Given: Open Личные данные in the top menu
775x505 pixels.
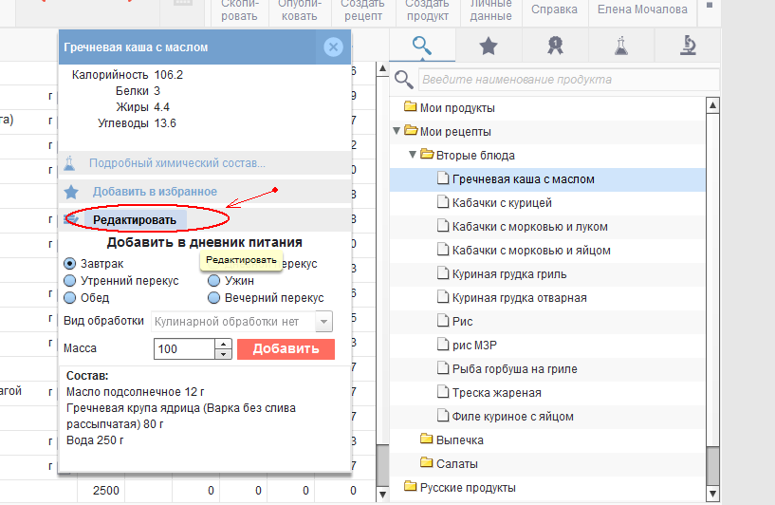Looking at the screenshot, I should [490, 10].
